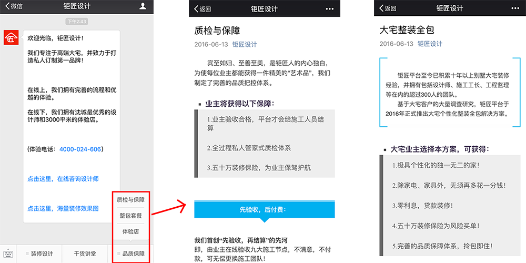This screenshot has width=526, height=263.
Task: Tap 返回 on the 大宅整装全包 page
Action: pyautogui.click(x=388, y=9)
